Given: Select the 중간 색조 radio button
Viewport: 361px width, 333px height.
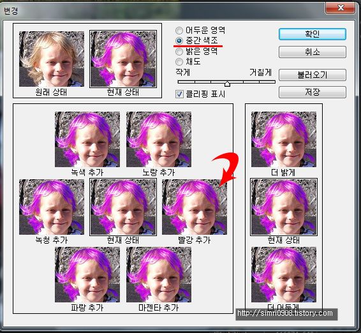Looking at the screenshot, I should click(179, 41).
